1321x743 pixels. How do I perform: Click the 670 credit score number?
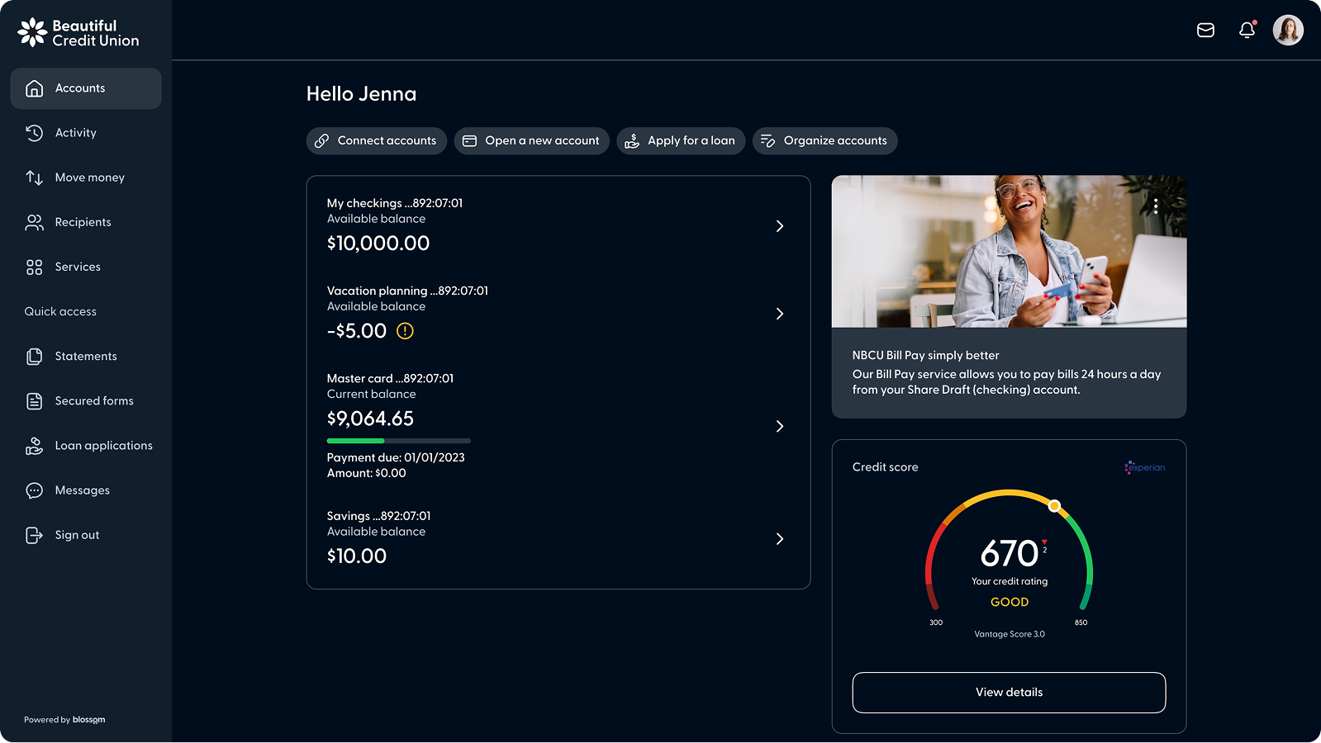point(1009,553)
